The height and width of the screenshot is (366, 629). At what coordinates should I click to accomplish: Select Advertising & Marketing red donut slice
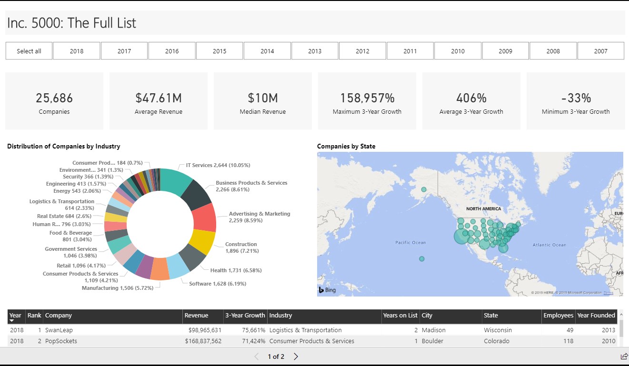point(205,218)
